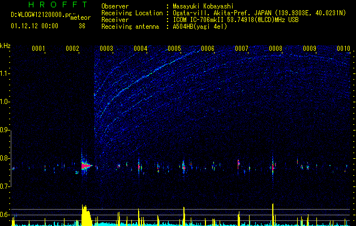Click the yellow power spike under marker 0008

pos(273,215)
